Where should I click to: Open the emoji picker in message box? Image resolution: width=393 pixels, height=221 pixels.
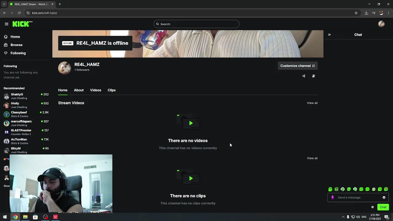tap(384, 197)
